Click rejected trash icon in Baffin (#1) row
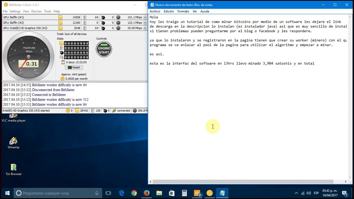This screenshot has width=354, height=199. (x=85, y=17)
